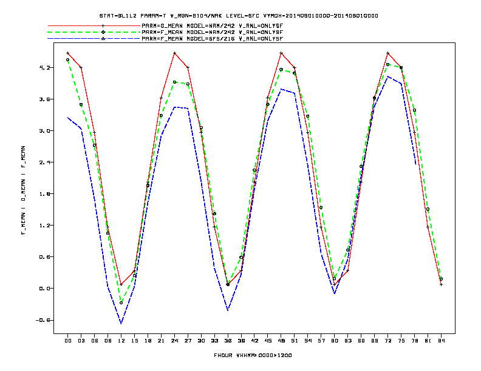Click x-axis tick label 18
The width and height of the screenshot is (481, 371).
tap(148, 341)
